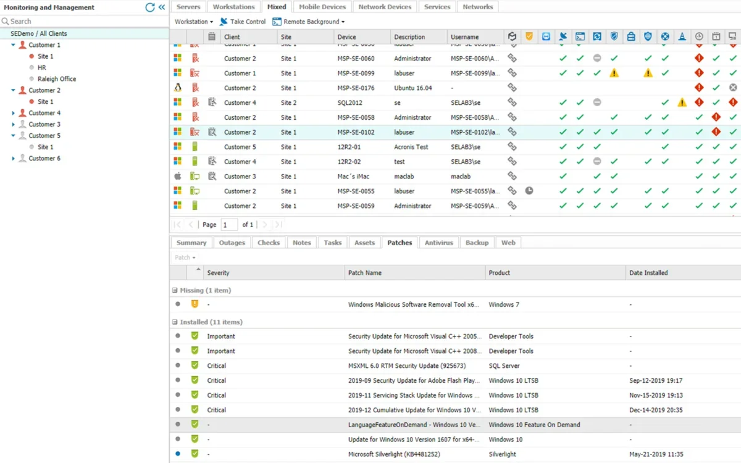Collapse the Installed (11 items) group
The width and height of the screenshot is (741, 463).
tap(175, 322)
